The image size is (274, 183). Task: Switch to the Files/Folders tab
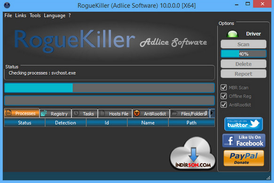[x=189, y=114]
